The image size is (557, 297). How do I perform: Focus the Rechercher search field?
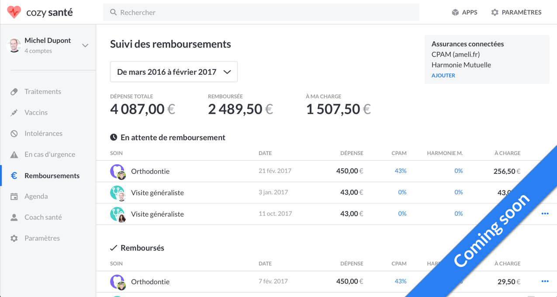click(261, 12)
